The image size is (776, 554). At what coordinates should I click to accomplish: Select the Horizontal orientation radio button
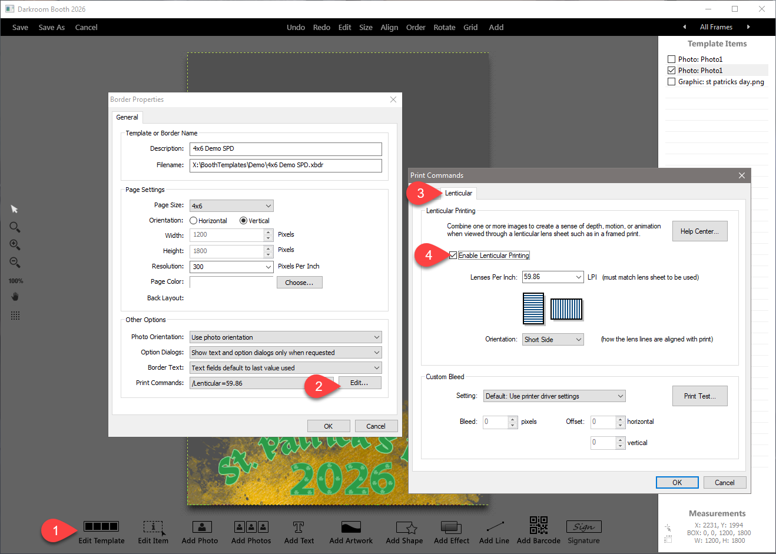point(194,221)
